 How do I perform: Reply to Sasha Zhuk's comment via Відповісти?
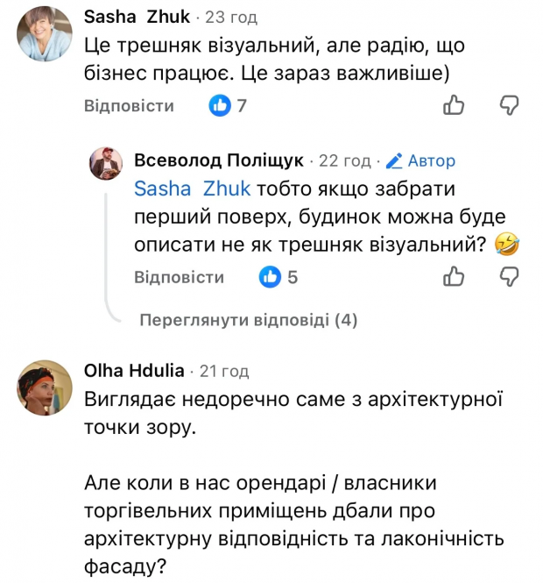(x=129, y=106)
